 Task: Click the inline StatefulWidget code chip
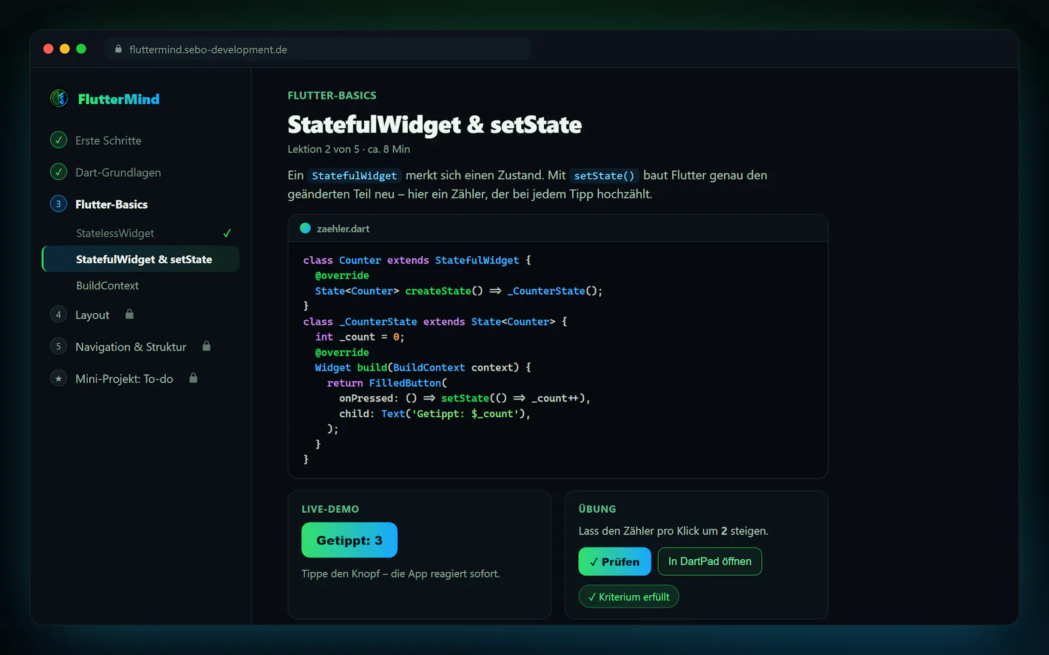(354, 176)
